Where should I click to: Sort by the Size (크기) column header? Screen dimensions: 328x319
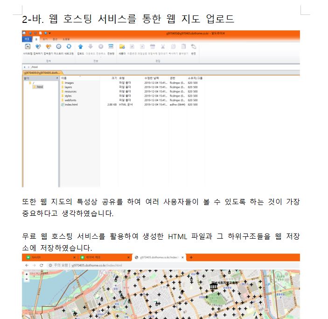click(x=109, y=78)
